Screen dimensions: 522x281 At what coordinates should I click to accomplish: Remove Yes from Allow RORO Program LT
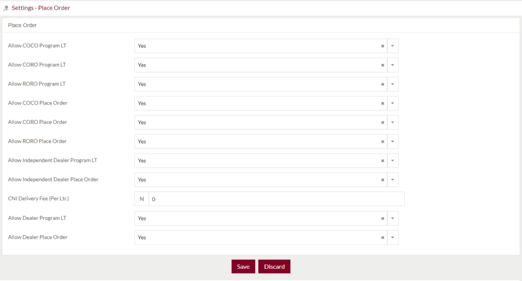tap(382, 85)
